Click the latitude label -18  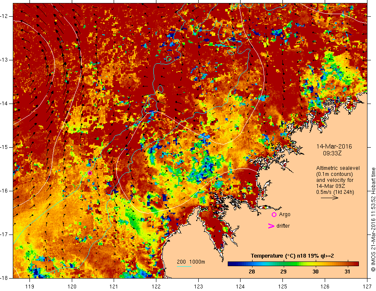tap(4, 278)
